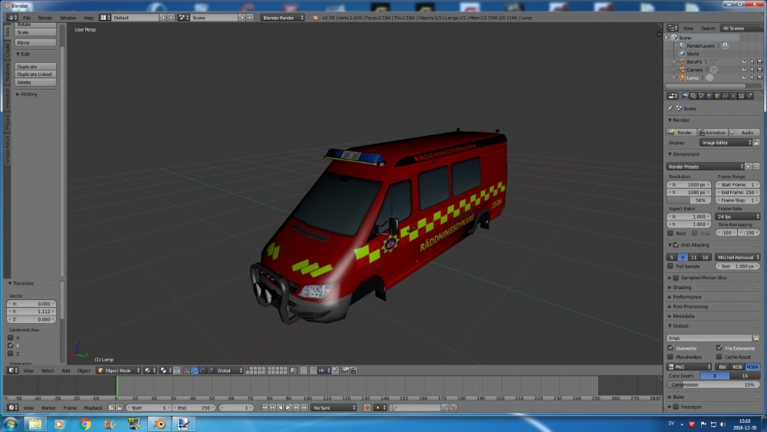The width and height of the screenshot is (767, 432).
Task: Open Google Chrome from the taskbar
Action: click(84, 424)
